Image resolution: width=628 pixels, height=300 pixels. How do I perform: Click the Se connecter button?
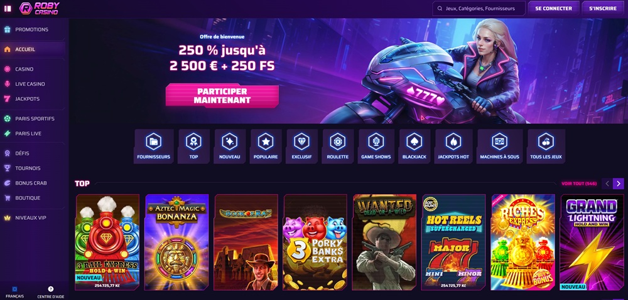[553, 8]
